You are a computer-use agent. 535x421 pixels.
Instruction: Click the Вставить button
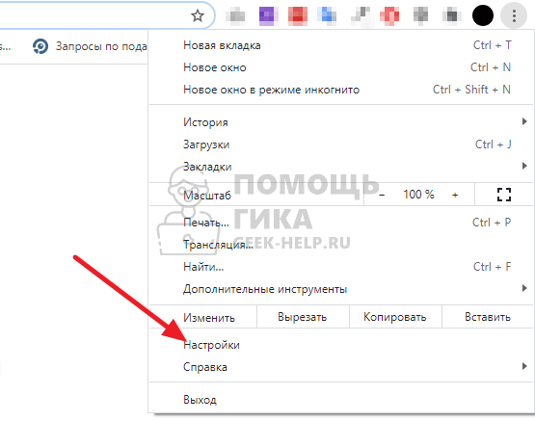pos(488,317)
